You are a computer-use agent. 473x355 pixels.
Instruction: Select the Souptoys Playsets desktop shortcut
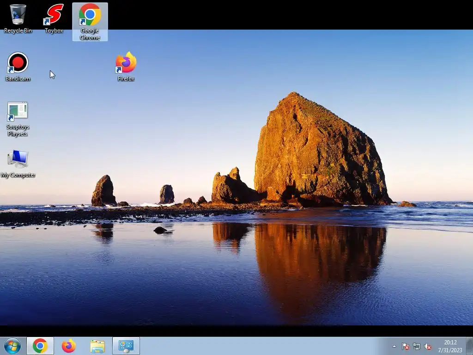18,119
